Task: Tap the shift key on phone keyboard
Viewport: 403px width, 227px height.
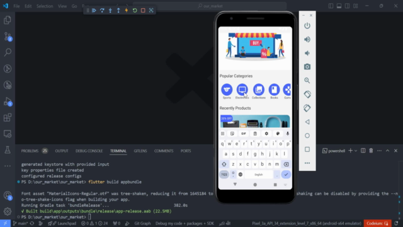Action: pos(224,164)
